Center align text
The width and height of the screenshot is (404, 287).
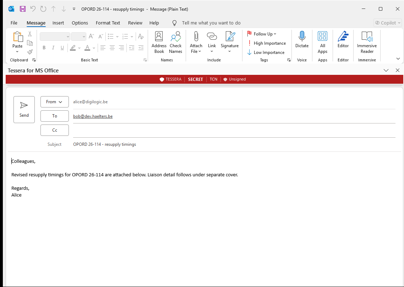(112, 48)
